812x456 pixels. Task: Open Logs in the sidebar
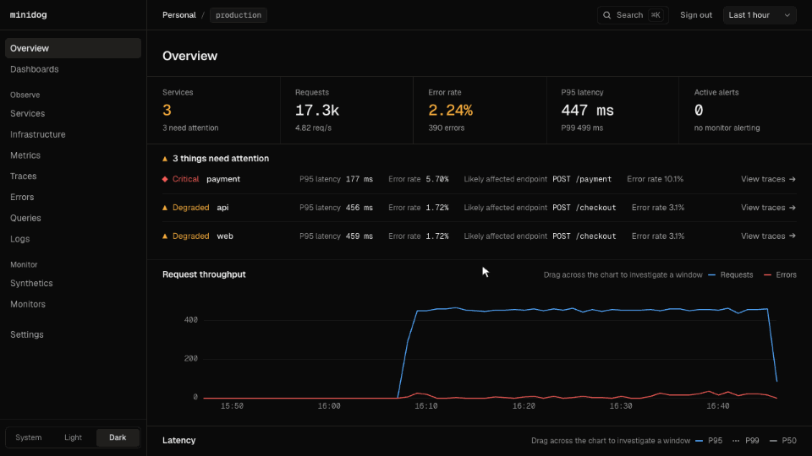(x=73, y=239)
